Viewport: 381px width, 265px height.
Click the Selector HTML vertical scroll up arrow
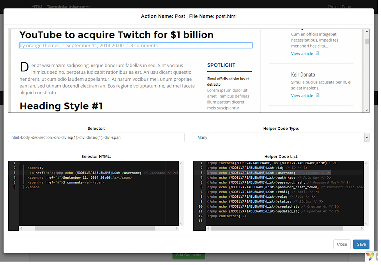[x=182, y=164]
